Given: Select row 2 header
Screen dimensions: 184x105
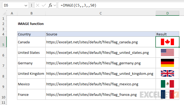Looking at the screenshot, I should pos(3,24).
